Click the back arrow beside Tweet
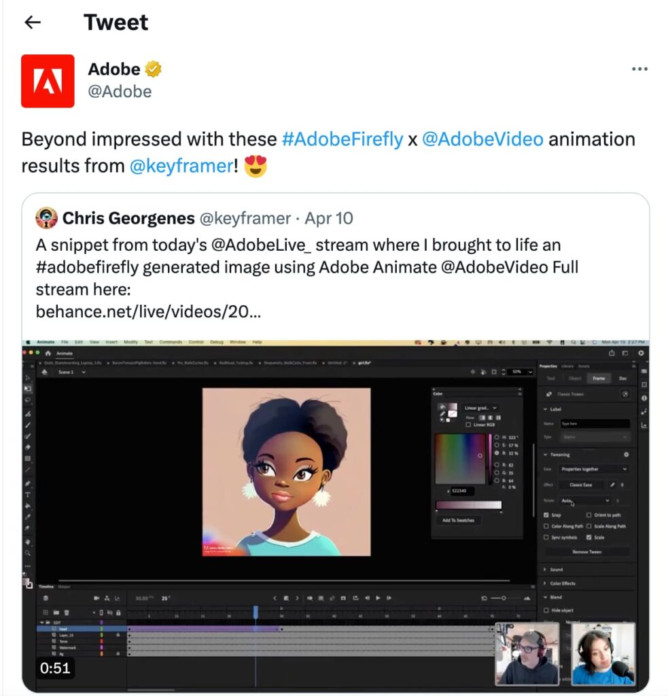This screenshot has width=668, height=696. pos(32,22)
